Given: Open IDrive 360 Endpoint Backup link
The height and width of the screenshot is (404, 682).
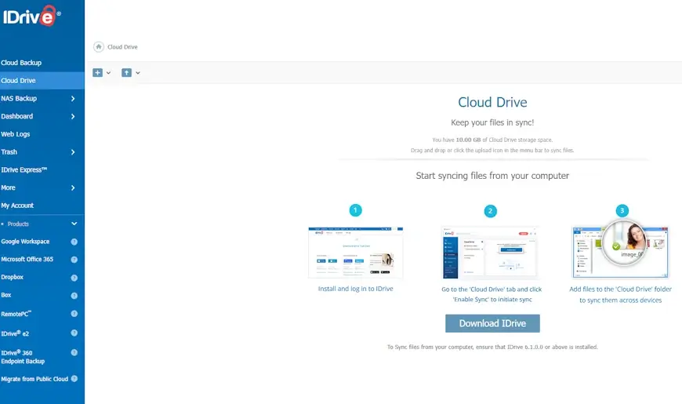Looking at the screenshot, I should [23, 357].
